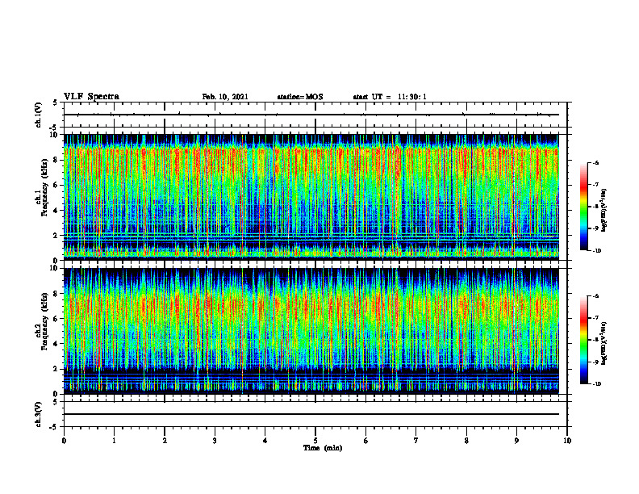The height and width of the screenshot is (494, 639).
Task: Click the "station=MOS" header label
Action: [300, 97]
